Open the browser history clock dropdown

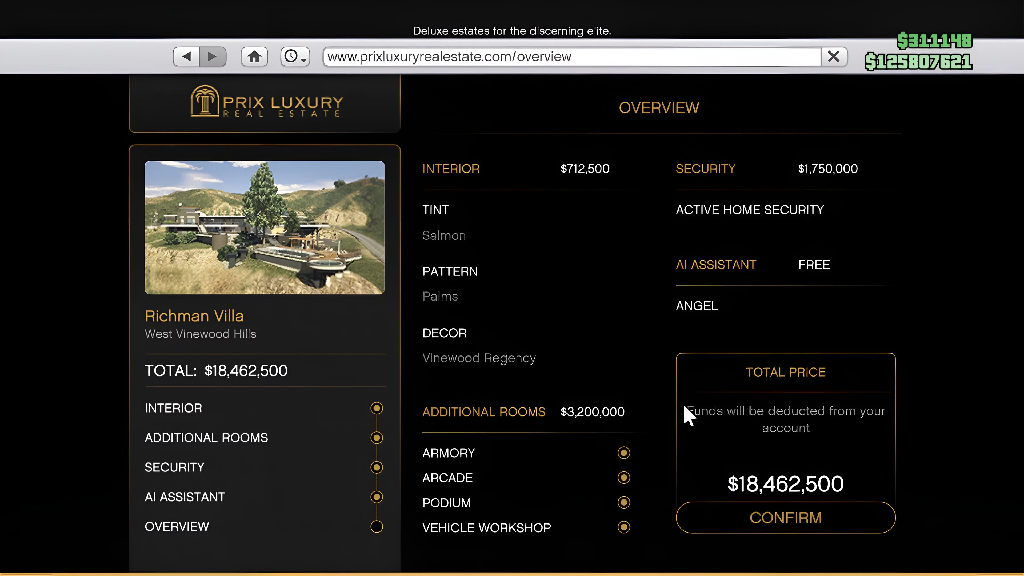pyautogui.click(x=295, y=57)
